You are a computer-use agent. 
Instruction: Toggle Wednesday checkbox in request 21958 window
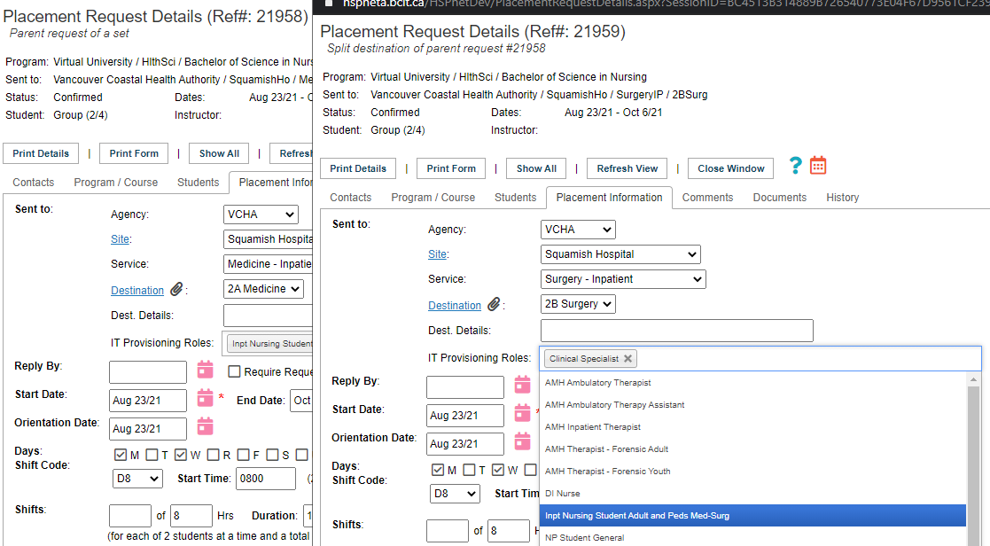coord(181,455)
